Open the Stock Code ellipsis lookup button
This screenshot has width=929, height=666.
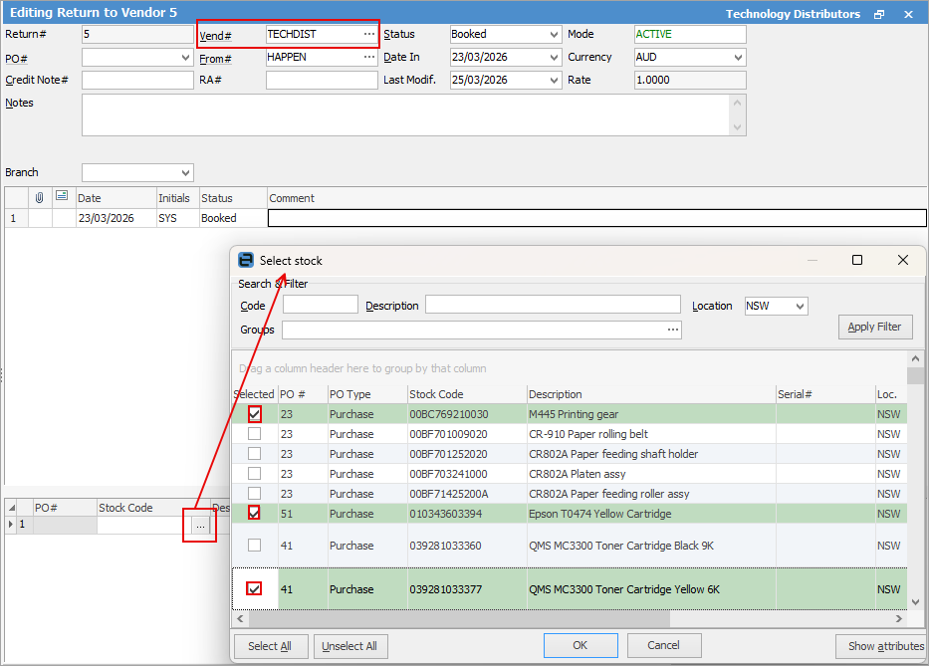[200, 525]
